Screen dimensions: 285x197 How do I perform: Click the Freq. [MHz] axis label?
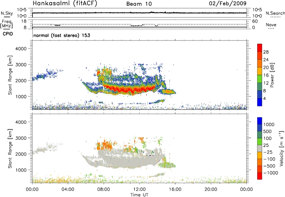click(x=6, y=24)
